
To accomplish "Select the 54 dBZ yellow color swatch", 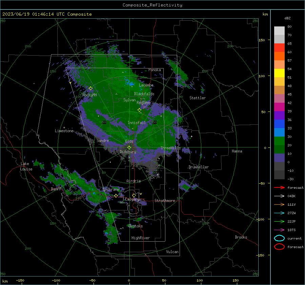I will (279, 73).
